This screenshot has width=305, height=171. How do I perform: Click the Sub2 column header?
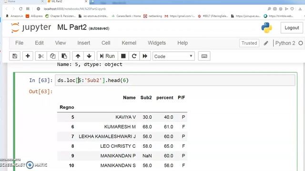coord(146,97)
